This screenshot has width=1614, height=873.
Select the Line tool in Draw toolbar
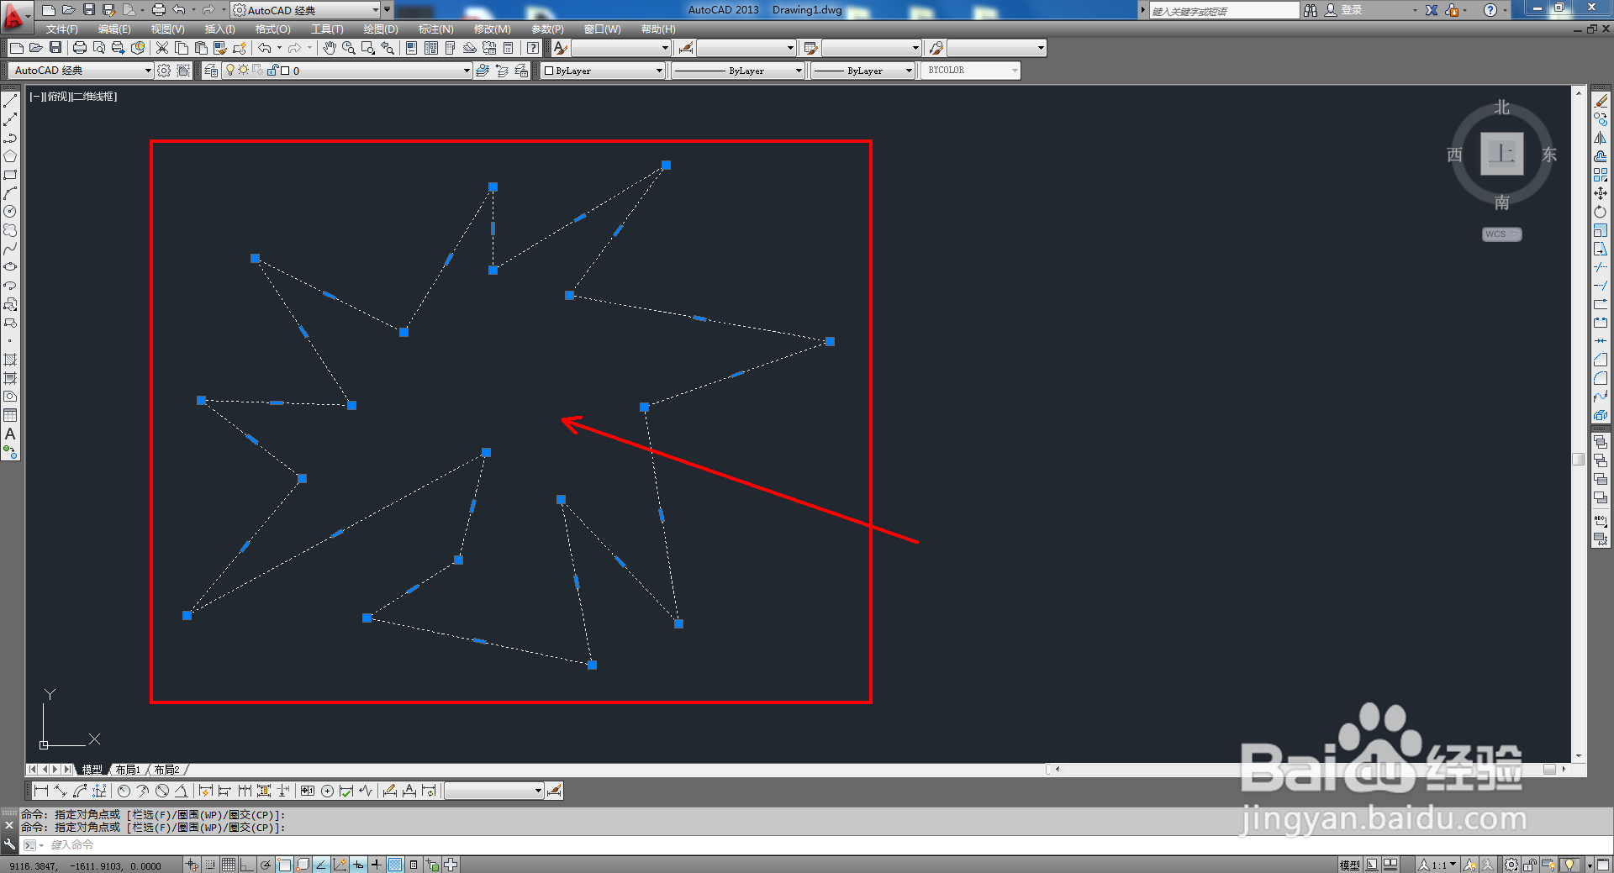(x=10, y=101)
